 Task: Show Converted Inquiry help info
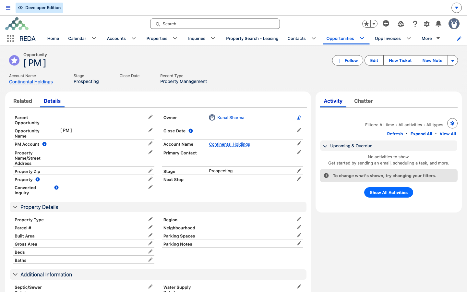click(56, 188)
